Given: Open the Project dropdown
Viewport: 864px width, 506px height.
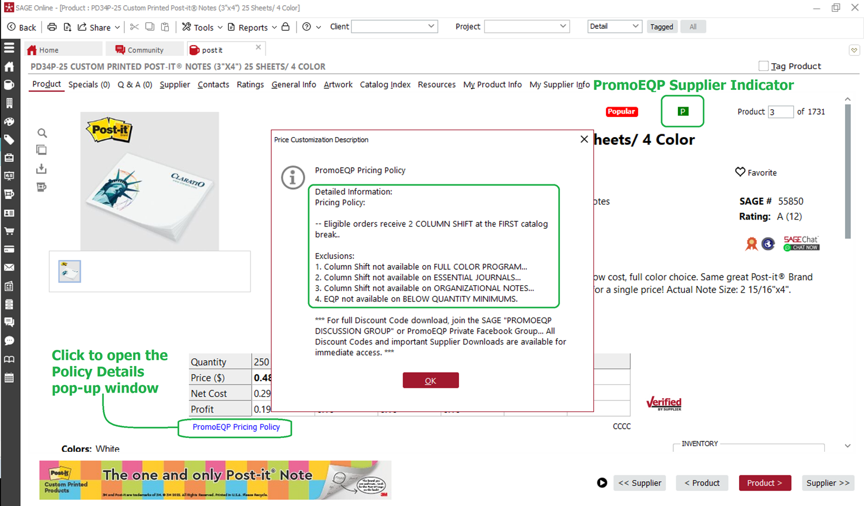Looking at the screenshot, I should [527, 27].
